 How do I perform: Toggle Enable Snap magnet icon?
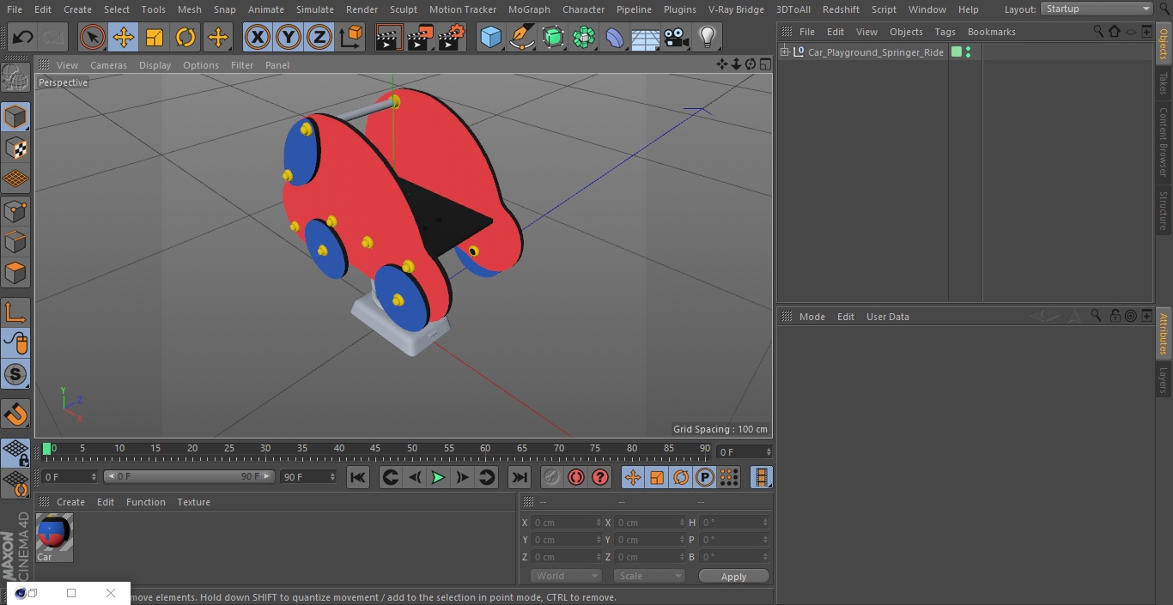(15, 414)
